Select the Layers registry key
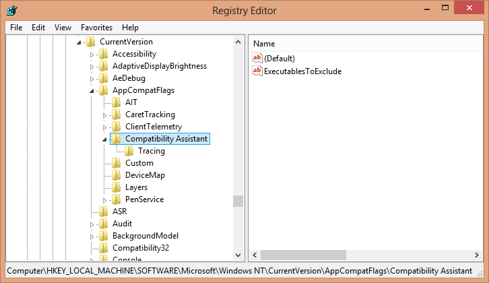The height and width of the screenshot is (283, 489). (x=136, y=187)
